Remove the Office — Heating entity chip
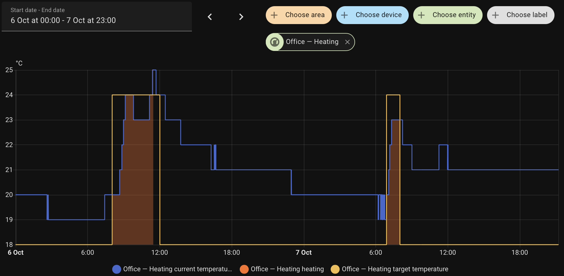Viewport: 564px width, 276px height. tap(347, 42)
